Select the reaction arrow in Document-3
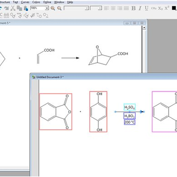 click(x=129, y=112)
